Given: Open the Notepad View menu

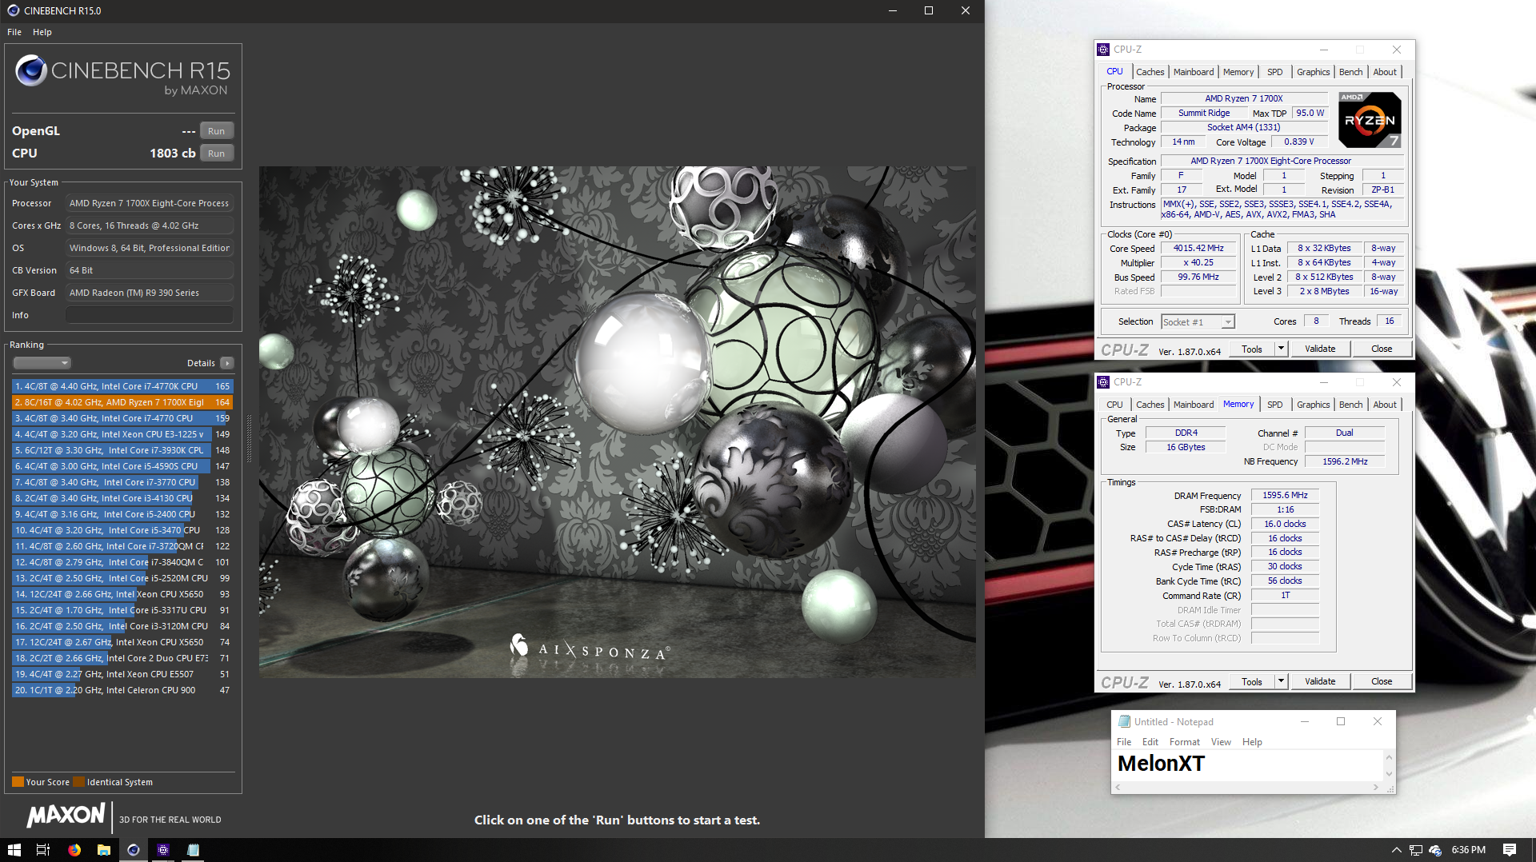Looking at the screenshot, I should 1221,742.
